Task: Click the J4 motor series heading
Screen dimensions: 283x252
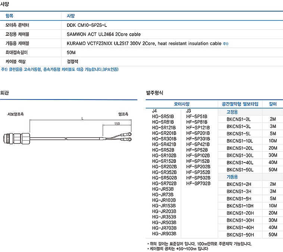Action: click(x=154, y=111)
